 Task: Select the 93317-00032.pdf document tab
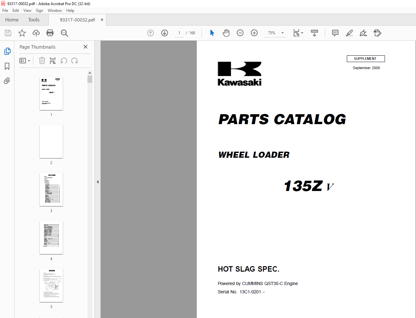77,20
